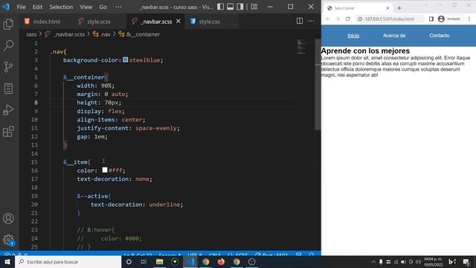This screenshot has width=476, height=268.
Task: Expand the hidden menu bar items ellipsis
Action: click(x=118, y=7)
